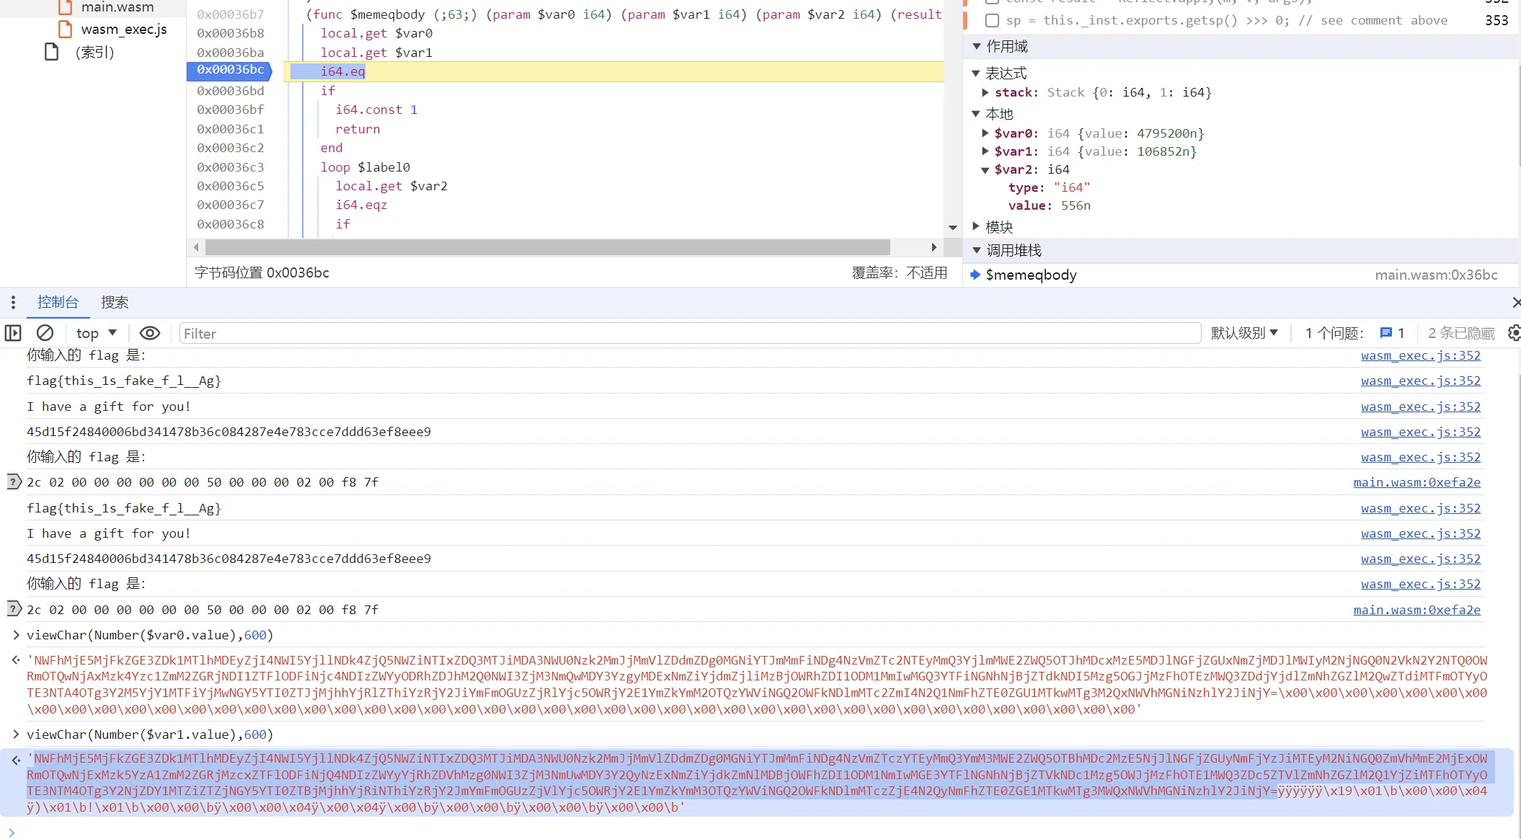The image size is (1521, 839).
Task: Open the wasm_exec.js file icon
Action: [66, 30]
